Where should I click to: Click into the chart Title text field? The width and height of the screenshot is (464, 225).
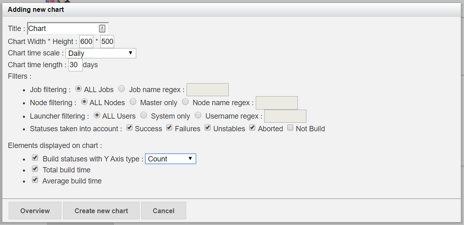62,29
